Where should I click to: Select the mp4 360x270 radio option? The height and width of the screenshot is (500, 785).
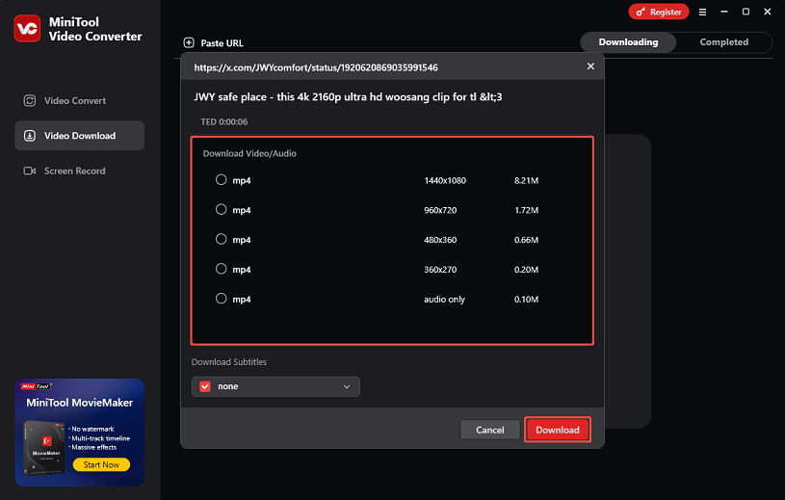(221, 269)
